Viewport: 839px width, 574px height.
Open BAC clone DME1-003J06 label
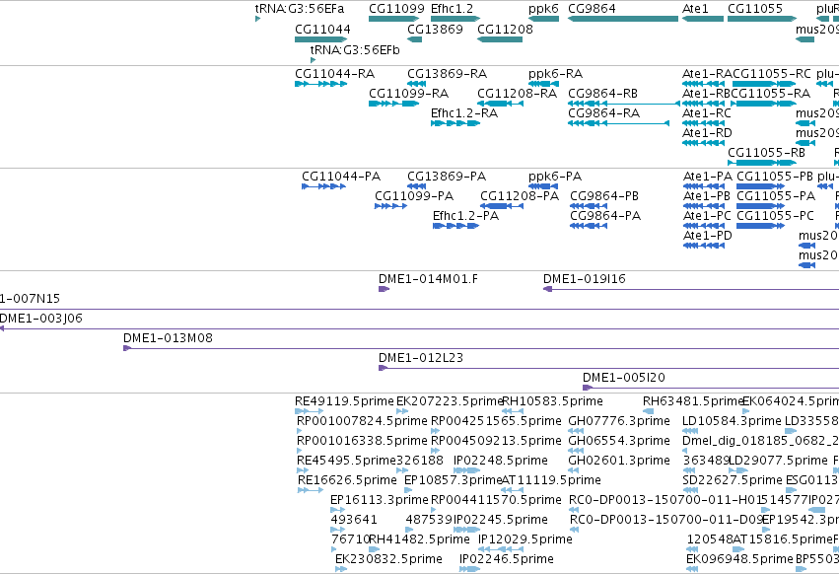(x=41, y=319)
